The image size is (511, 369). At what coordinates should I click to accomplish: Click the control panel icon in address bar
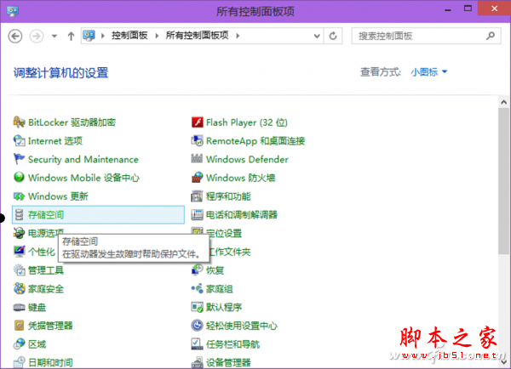coord(89,36)
